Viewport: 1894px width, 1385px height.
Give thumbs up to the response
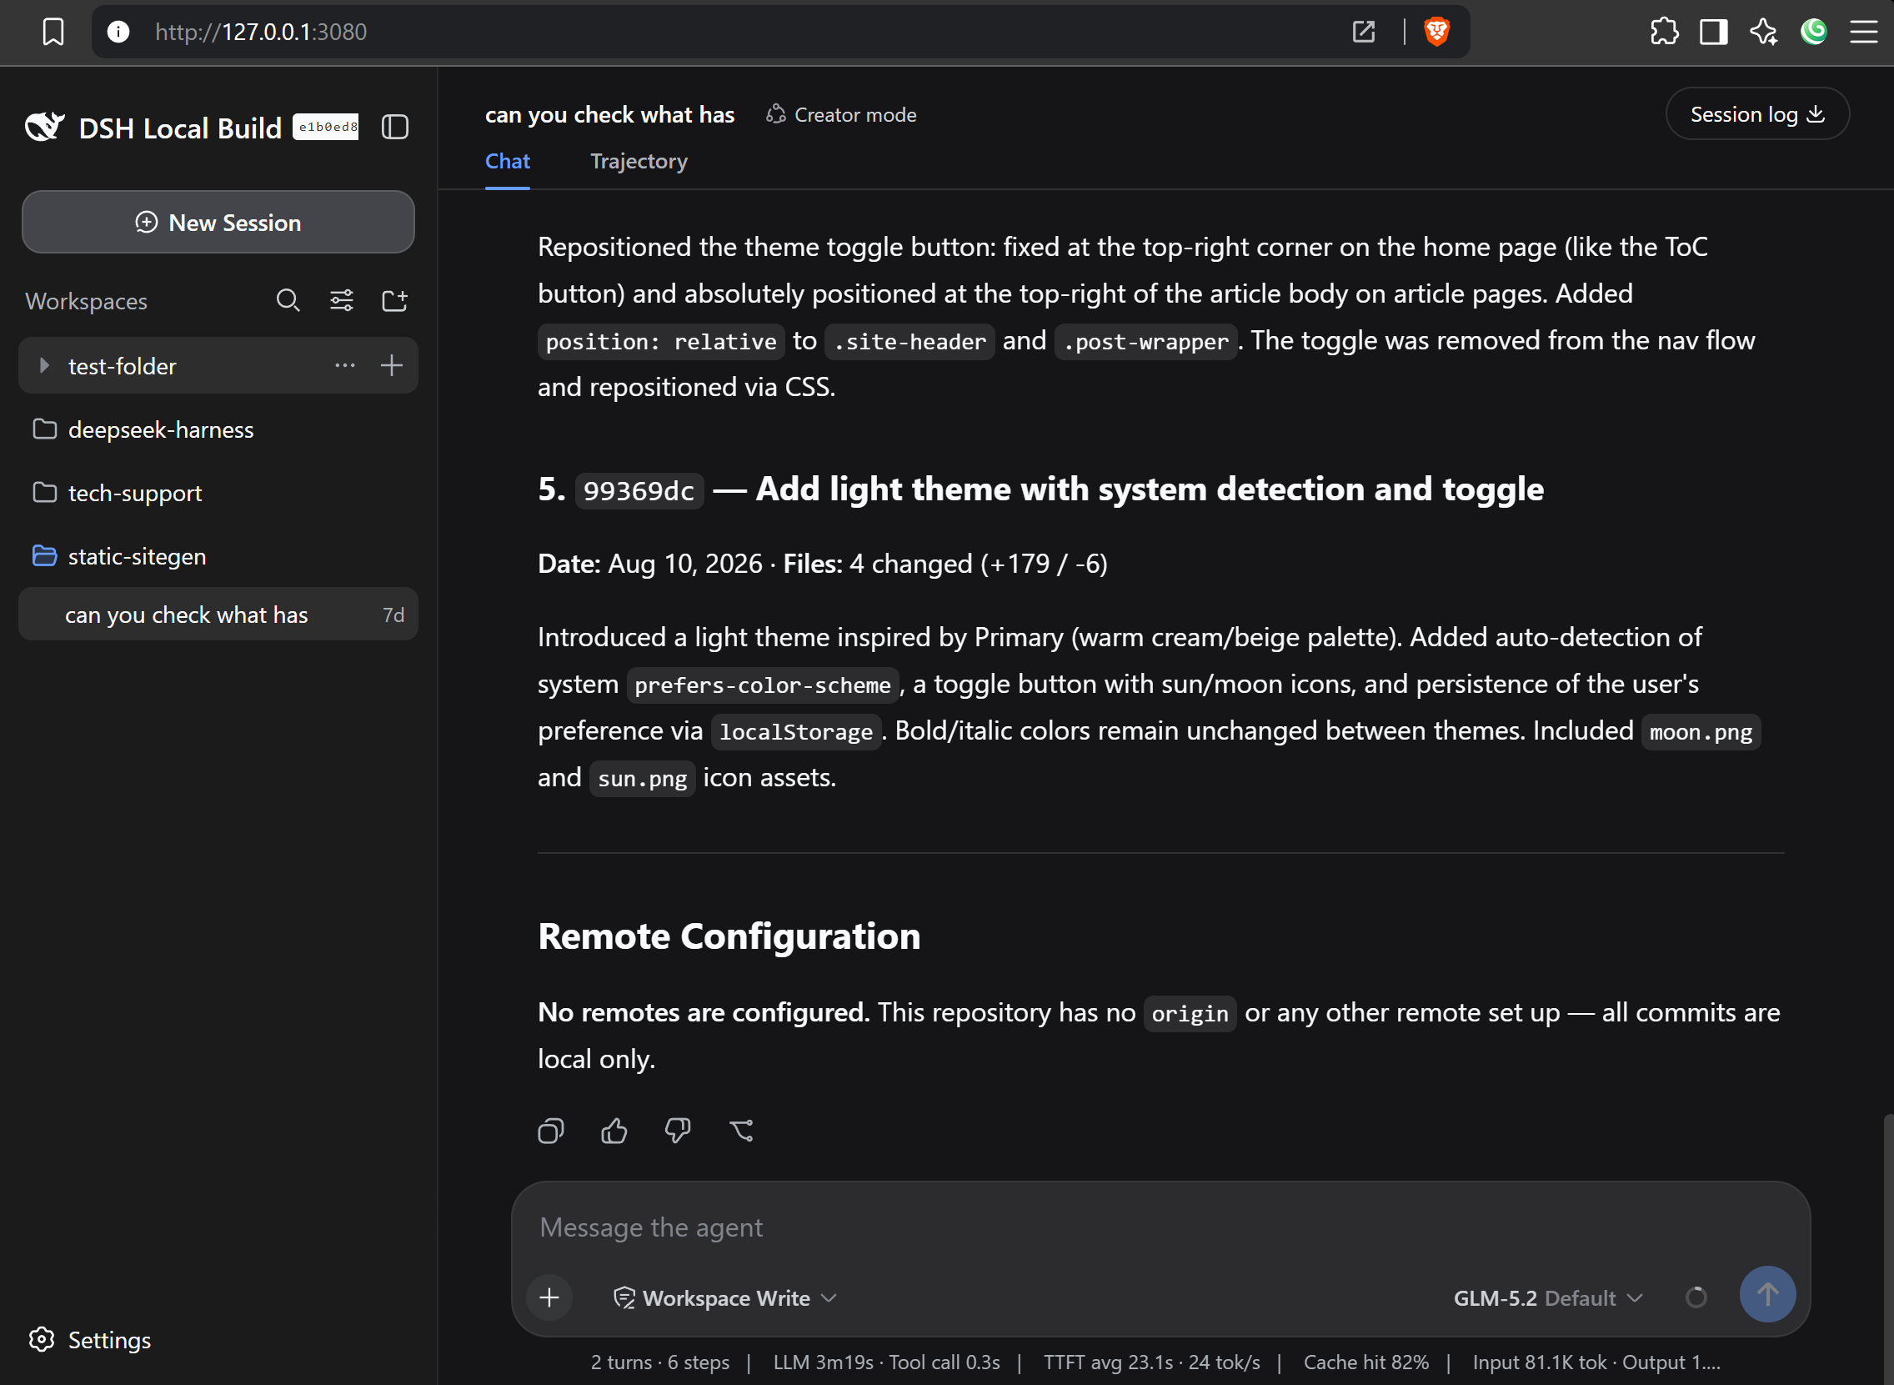(614, 1131)
